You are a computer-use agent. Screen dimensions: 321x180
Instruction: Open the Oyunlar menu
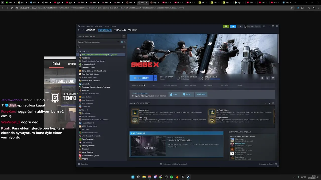(107, 26)
